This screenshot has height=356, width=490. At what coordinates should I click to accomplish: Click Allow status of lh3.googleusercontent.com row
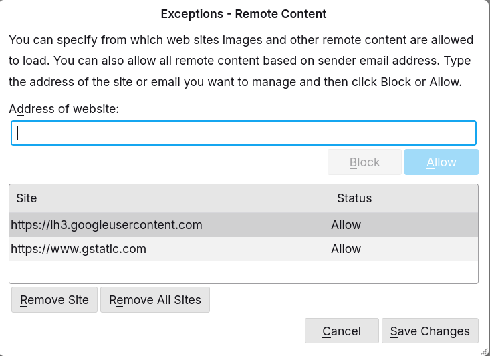click(x=346, y=225)
